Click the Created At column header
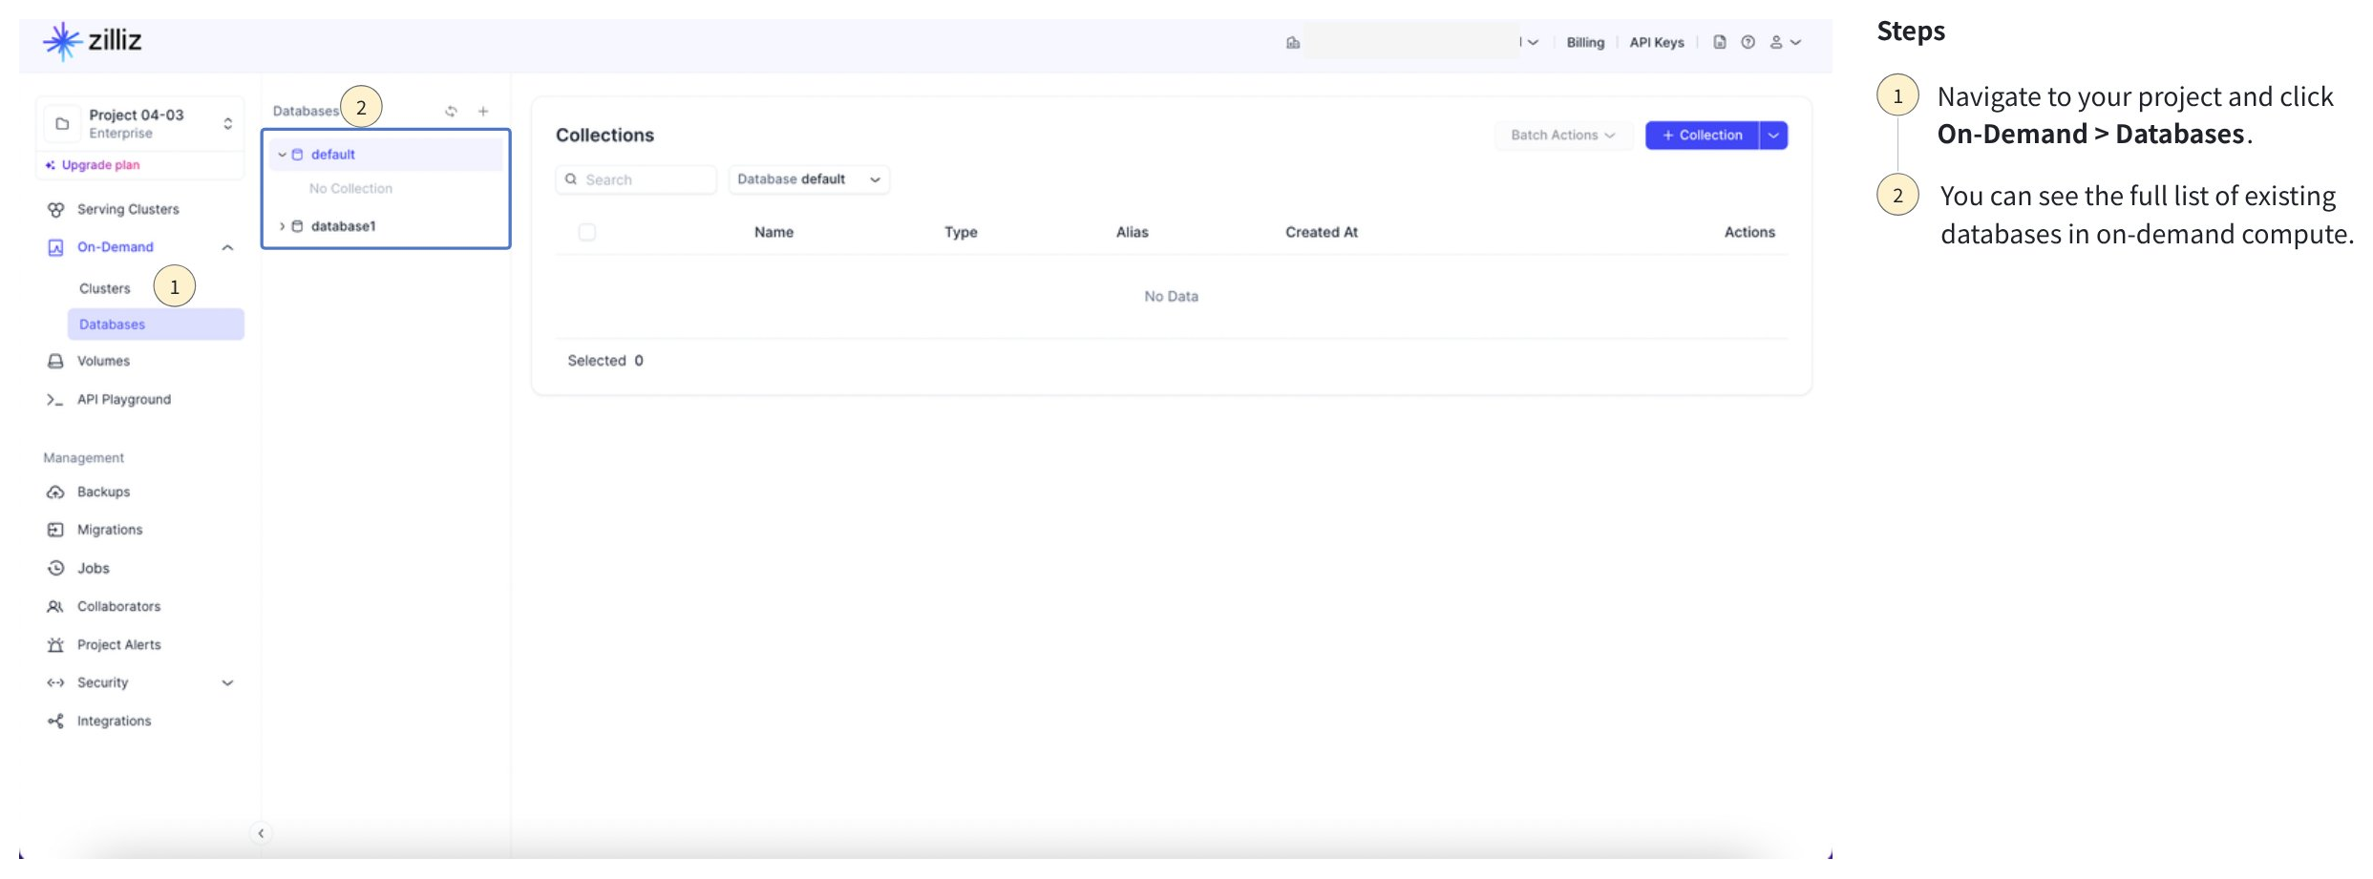The height and width of the screenshot is (879, 2373). click(1322, 232)
